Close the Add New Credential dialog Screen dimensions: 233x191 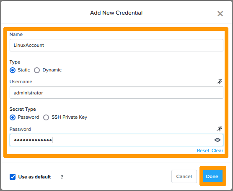pos(220,14)
